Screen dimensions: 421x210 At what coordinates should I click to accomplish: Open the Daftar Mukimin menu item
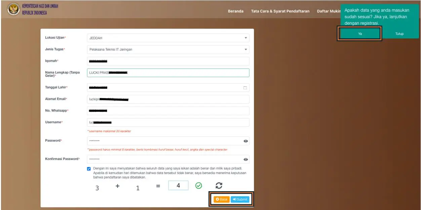(329, 11)
